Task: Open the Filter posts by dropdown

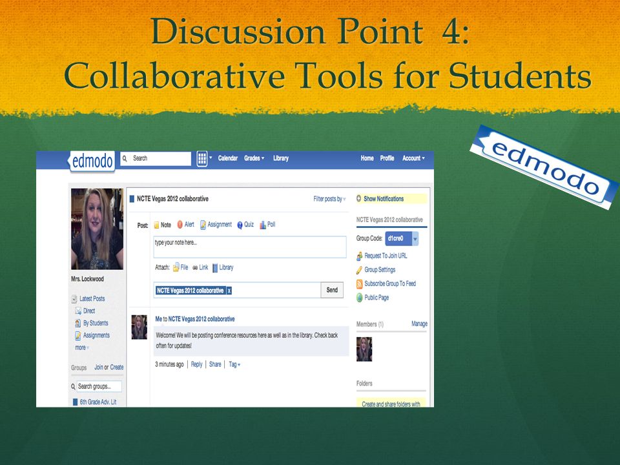Action: click(330, 199)
